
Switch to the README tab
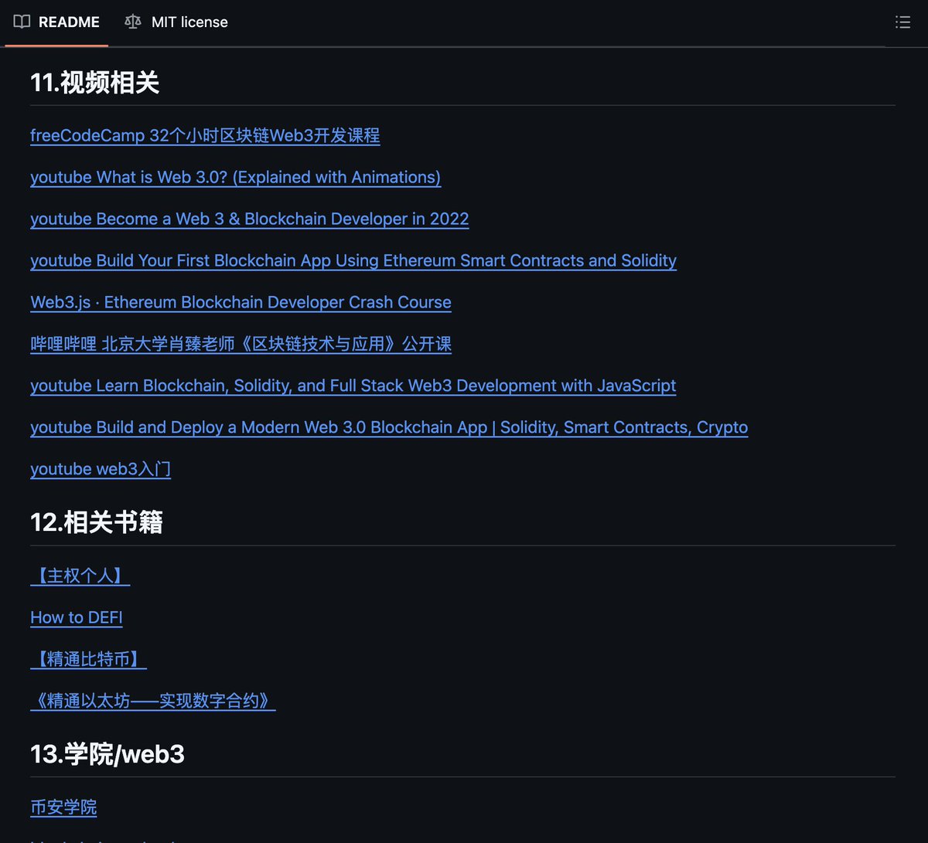coord(56,22)
